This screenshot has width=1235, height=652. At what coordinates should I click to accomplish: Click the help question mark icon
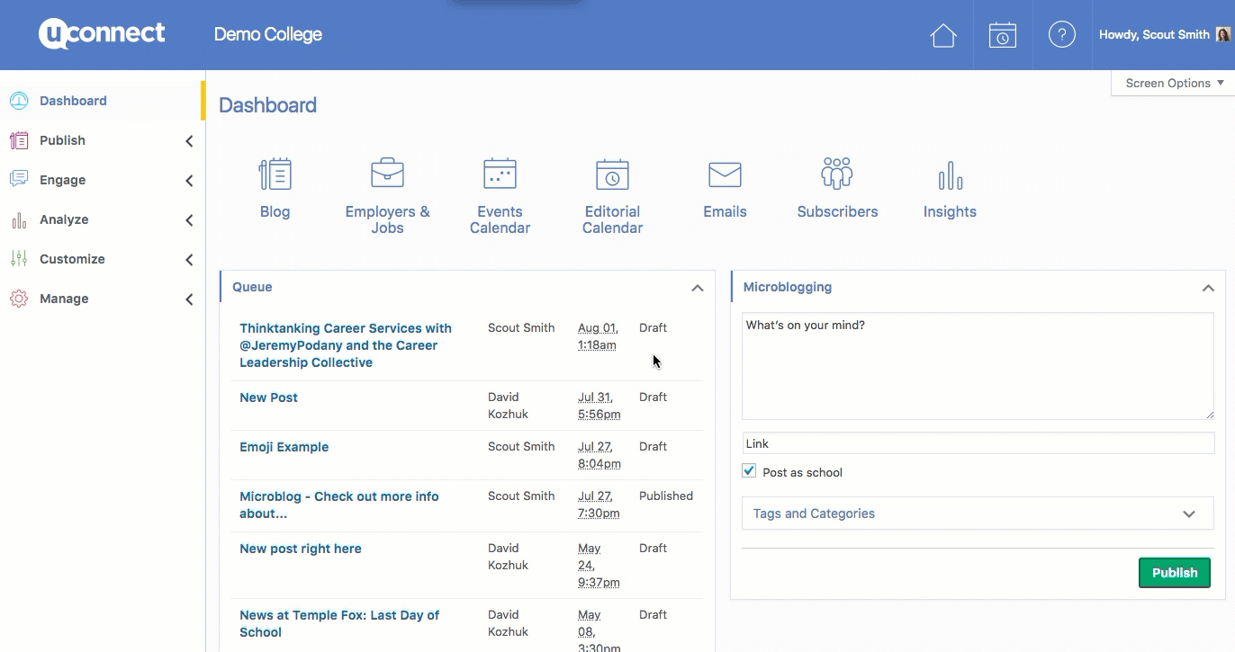click(x=1061, y=35)
